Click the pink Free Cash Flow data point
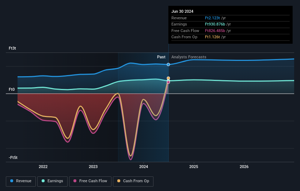Viewport: 300px width, 191px height. pyautogui.click(x=168, y=82)
